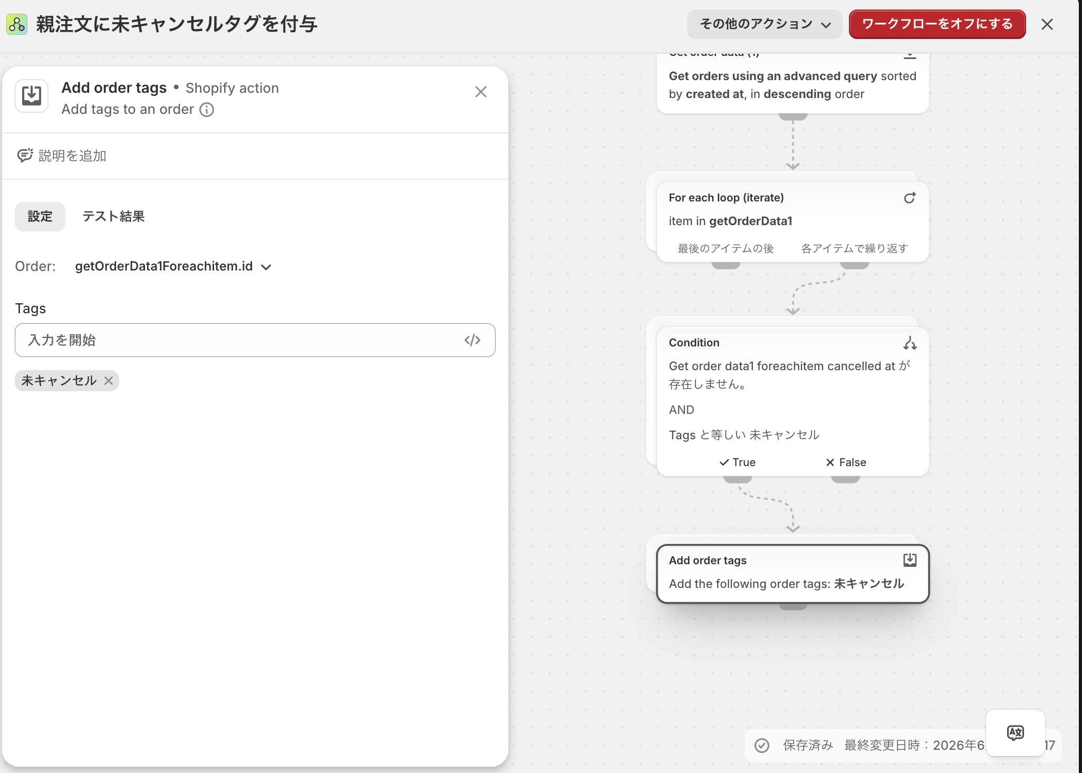This screenshot has width=1082, height=773.
Task: Select the Condition node title
Action: click(x=694, y=343)
